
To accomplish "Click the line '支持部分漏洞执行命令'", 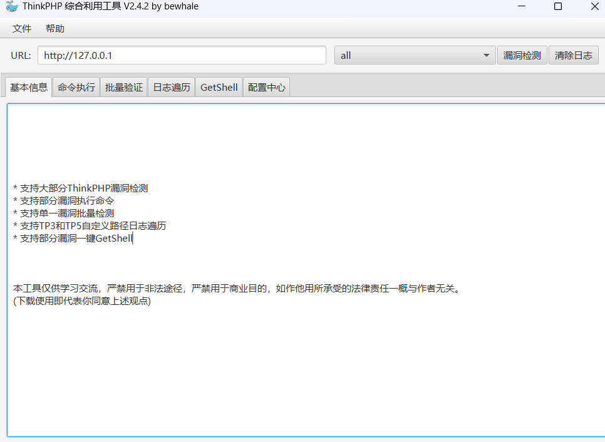I will (x=64, y=200).
